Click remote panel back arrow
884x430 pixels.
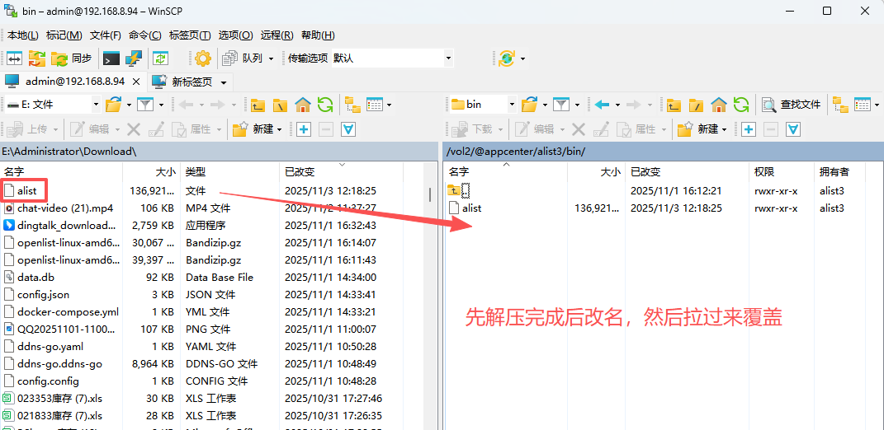click(x=602, y=105)
